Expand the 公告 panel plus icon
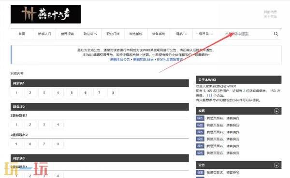 [276, 165]
